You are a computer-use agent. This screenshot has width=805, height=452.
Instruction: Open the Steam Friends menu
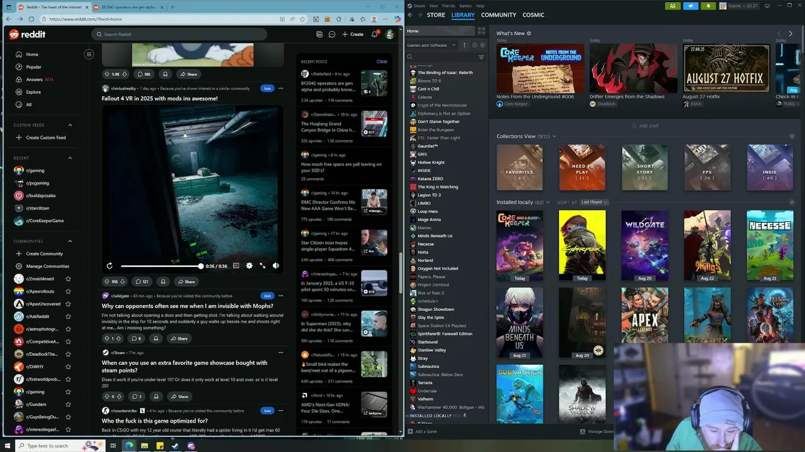coord(448,6)
